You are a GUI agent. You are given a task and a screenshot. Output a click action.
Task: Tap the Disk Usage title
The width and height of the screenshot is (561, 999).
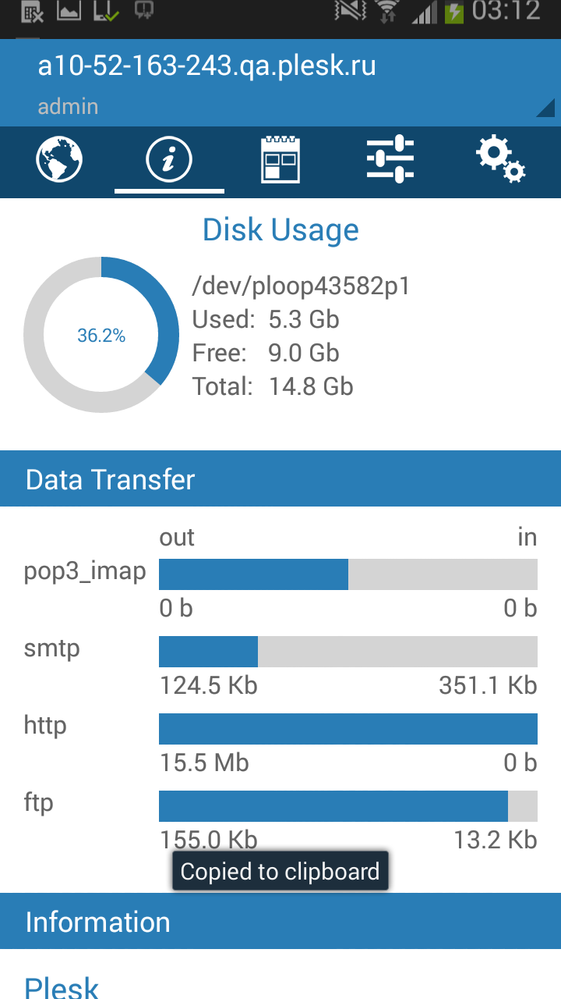(x=280, y=229)
